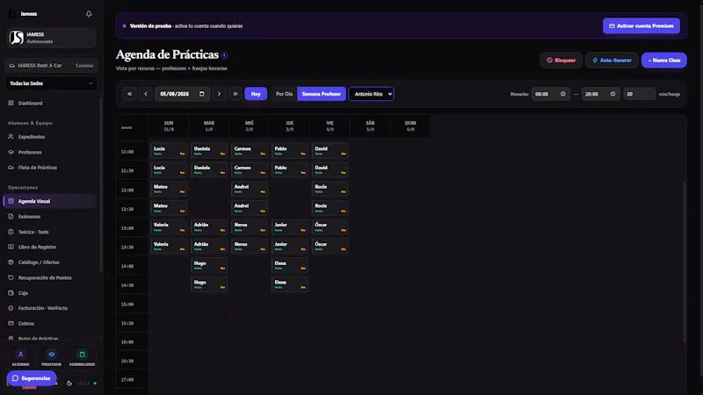This screenshot has height=395, width=703.
Task: Click the agenda vertical scrollbar
Action: point(685,262)
